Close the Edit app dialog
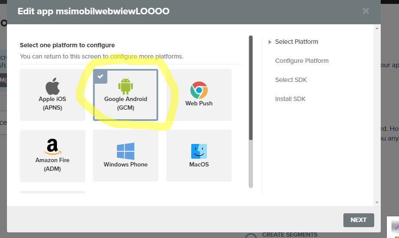 point(366,11)
